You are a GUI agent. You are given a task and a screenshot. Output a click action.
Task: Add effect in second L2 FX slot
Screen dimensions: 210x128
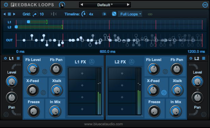tap(122, 85)
